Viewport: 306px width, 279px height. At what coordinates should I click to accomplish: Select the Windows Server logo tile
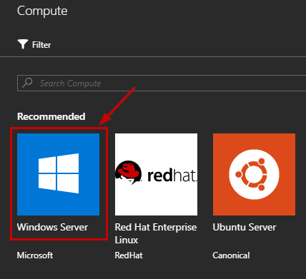pos(58,174)
